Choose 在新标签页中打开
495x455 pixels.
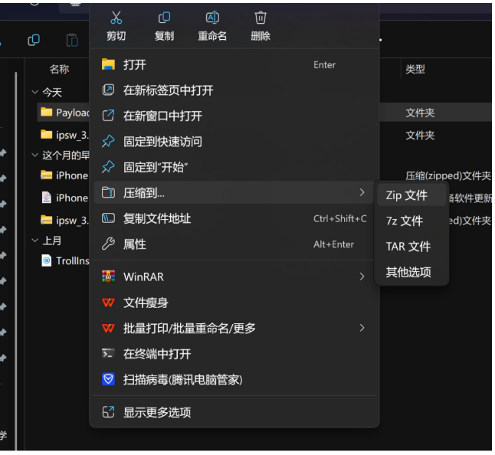234,90
